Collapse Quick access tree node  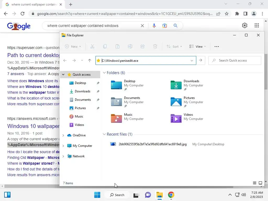(x=63, y=75)
